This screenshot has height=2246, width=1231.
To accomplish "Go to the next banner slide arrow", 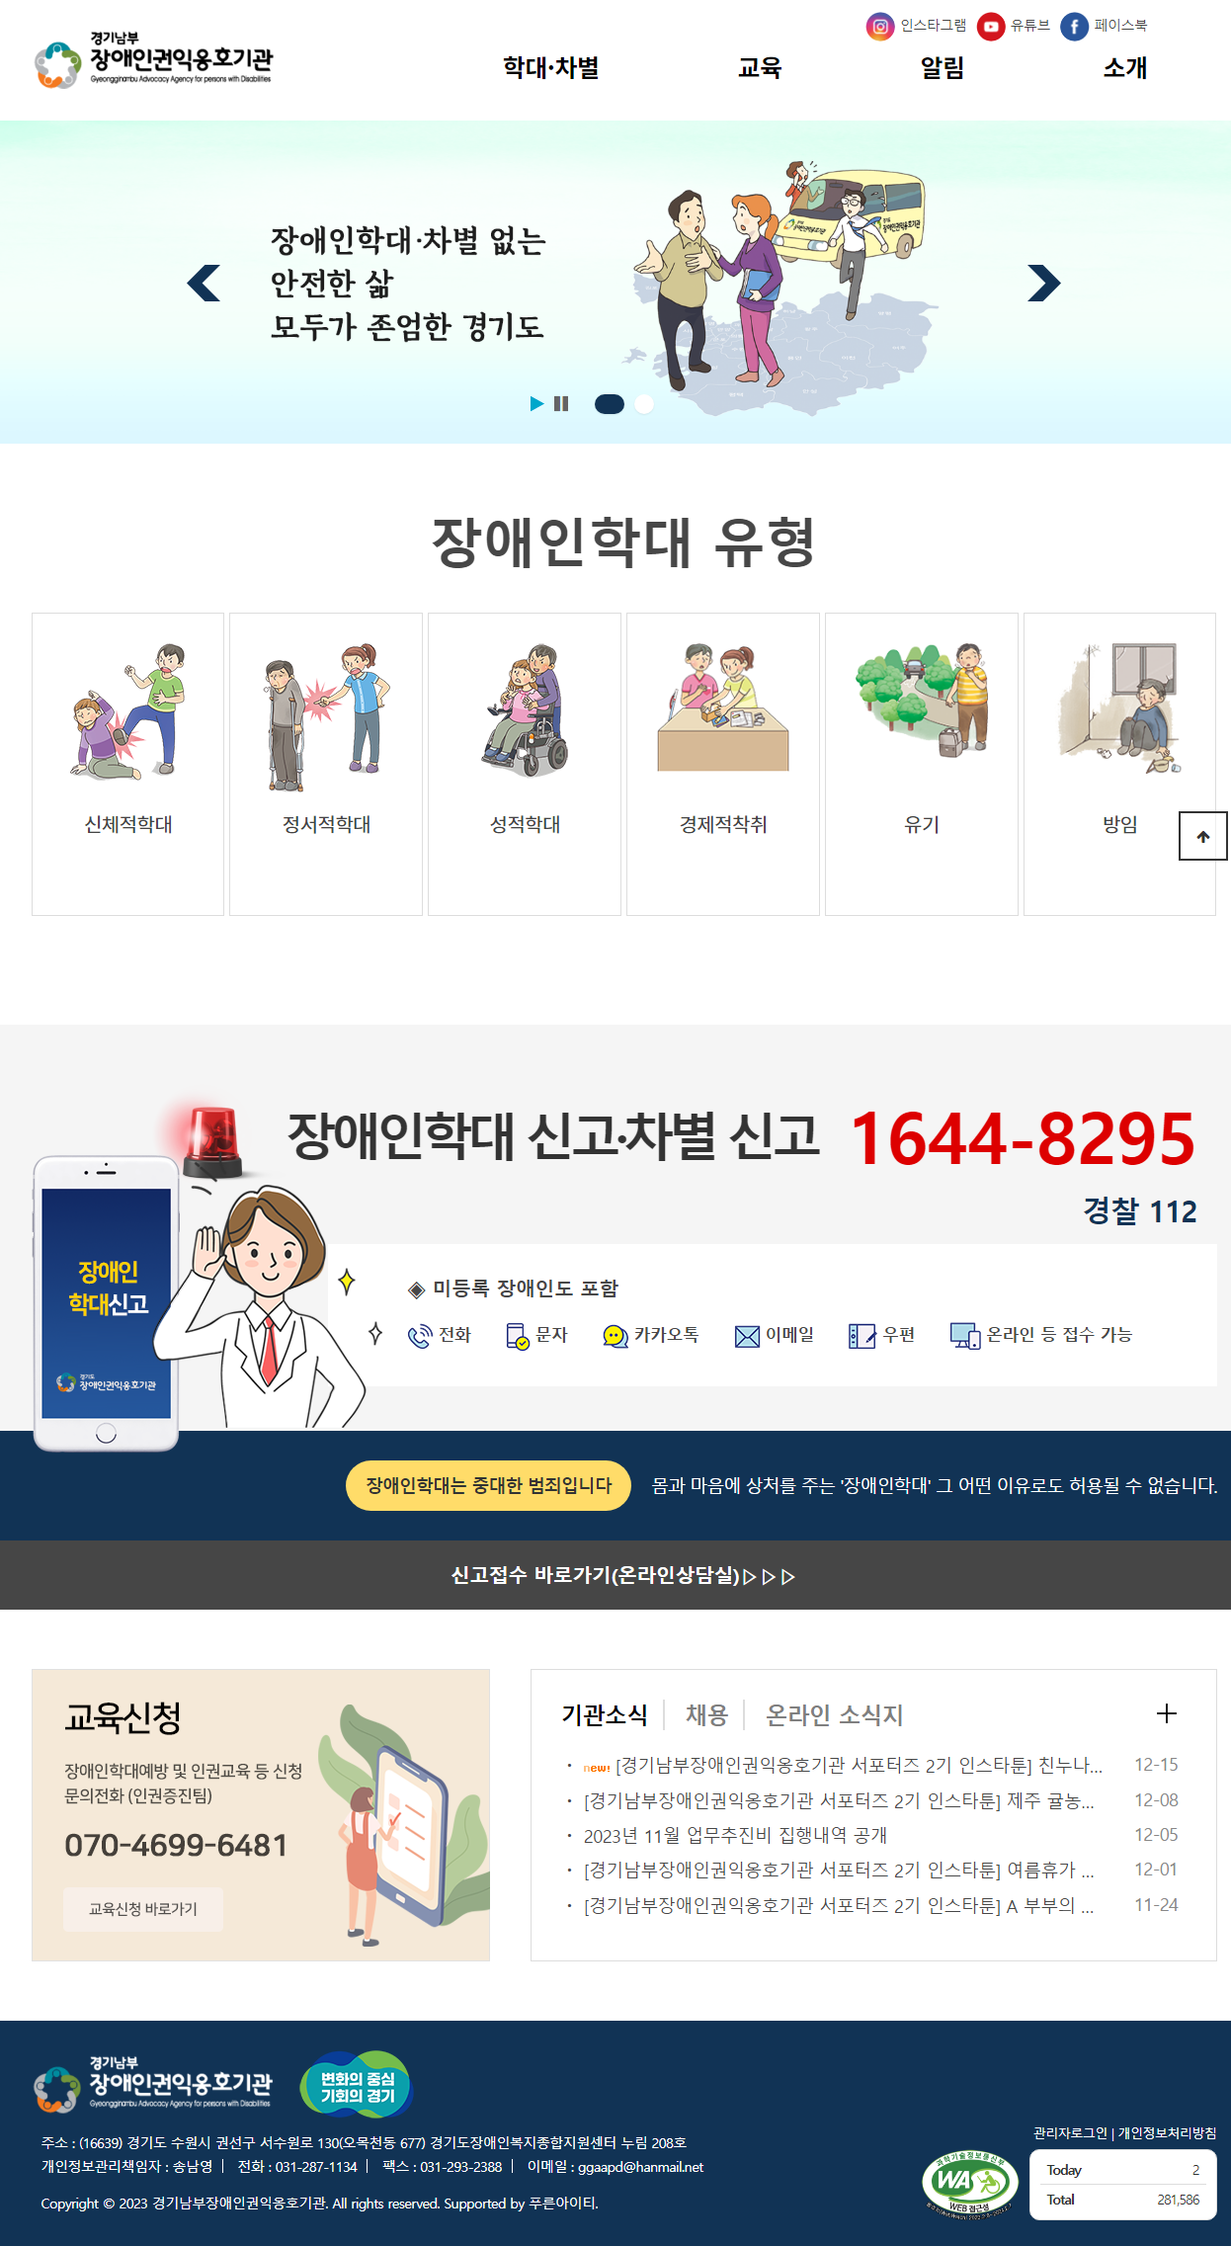I will click(1043, 283).
